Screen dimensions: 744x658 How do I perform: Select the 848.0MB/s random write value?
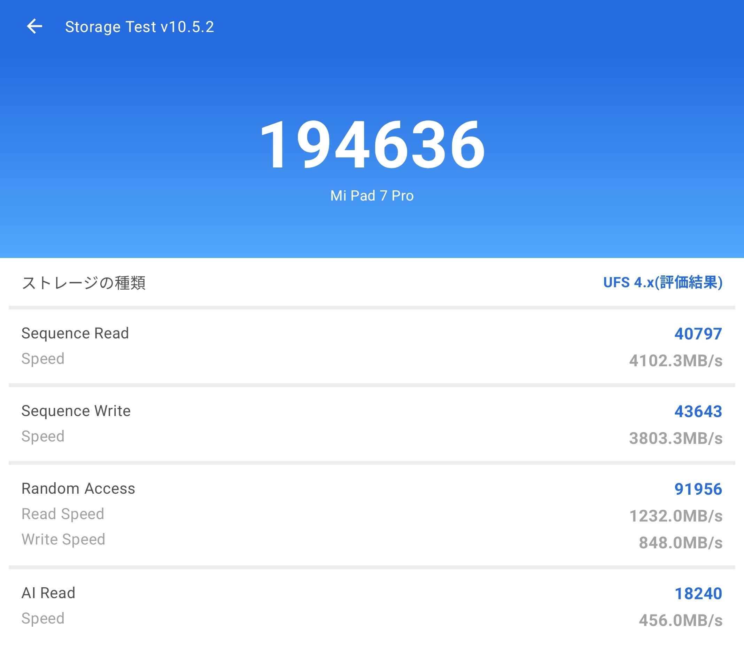pyautogui.click(x=681, y=543)
